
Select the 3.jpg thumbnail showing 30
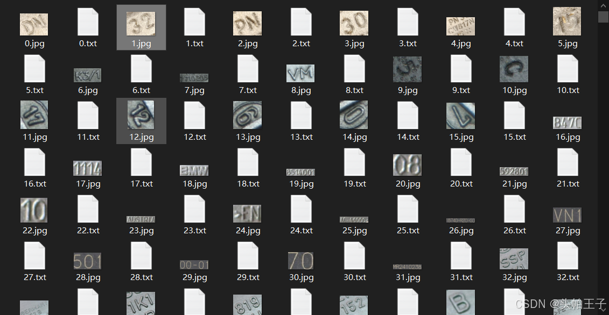(x=354, y=23)
